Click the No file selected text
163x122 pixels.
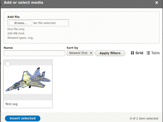[45, 23]
